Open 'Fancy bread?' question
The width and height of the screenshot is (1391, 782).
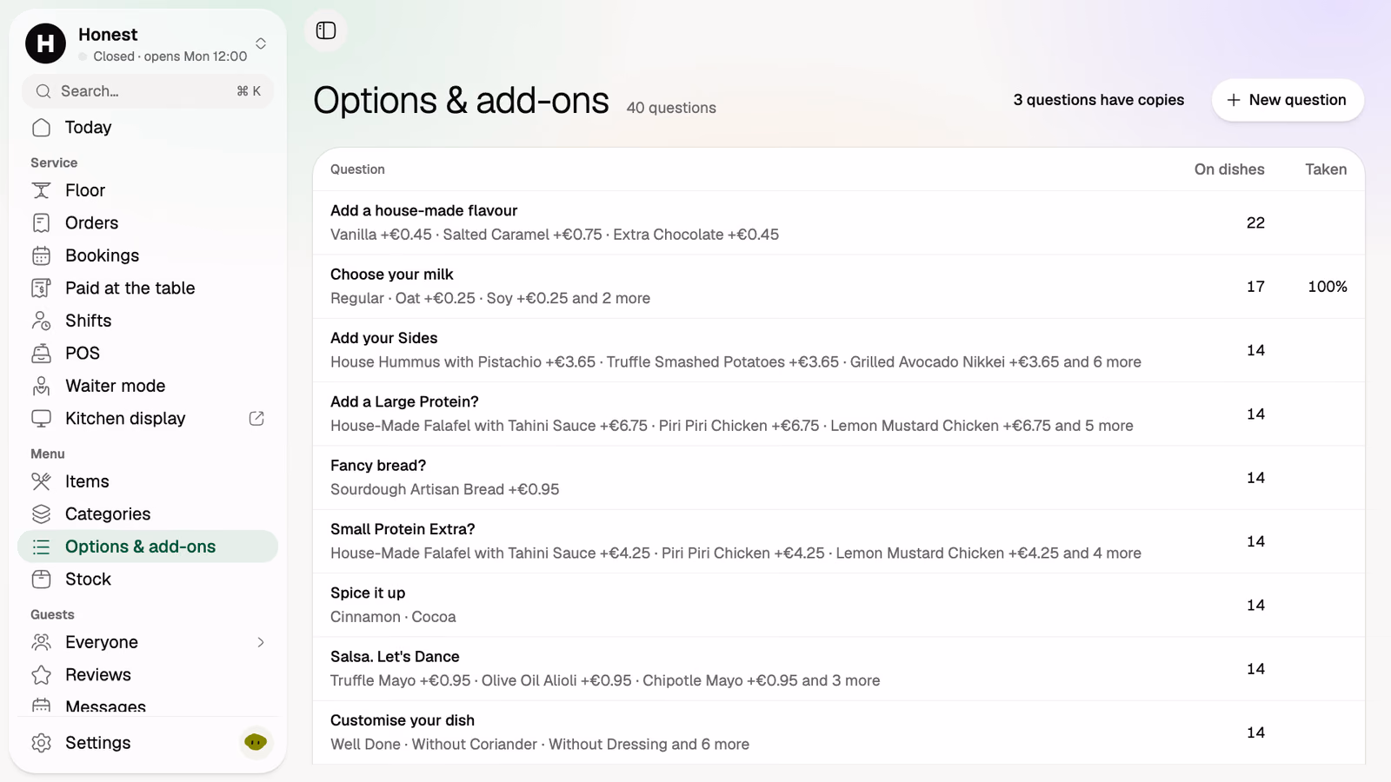coord(839,478)
